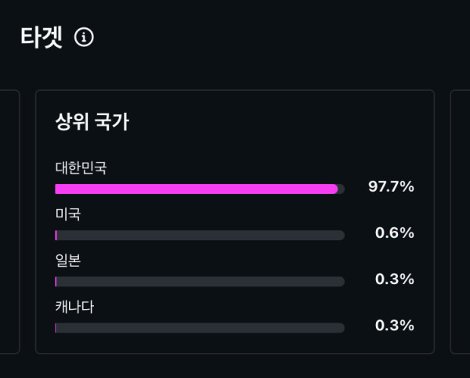Open the partially visible card on the left
The height and width of the screenshot is (378, 470).
point(9,221)
